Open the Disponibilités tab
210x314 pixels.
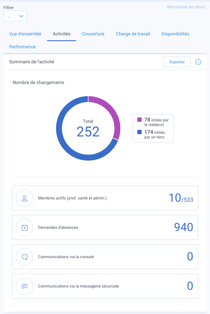(x=175, y=34)
